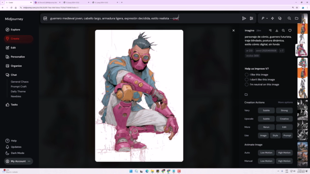Use this image's Prompt
Image resolution: width=310 pixels, height=174 pixels.
point(287,135)
